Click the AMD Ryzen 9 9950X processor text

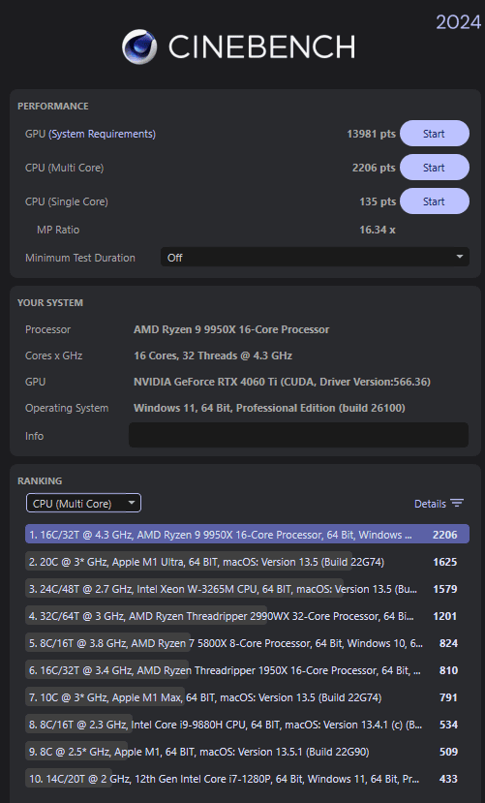[x=231, y=329]
